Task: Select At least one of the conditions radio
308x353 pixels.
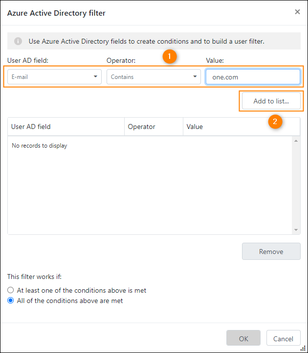Action: [11, 290]
